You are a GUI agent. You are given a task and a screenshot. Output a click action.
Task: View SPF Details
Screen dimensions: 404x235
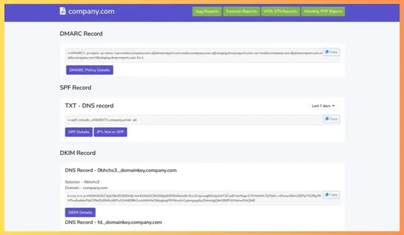click(79, 132)
